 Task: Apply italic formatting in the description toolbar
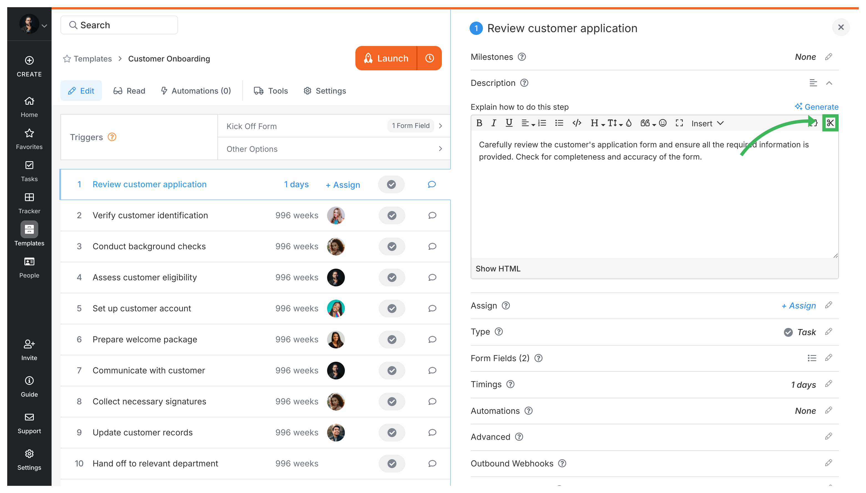[494, 123]
